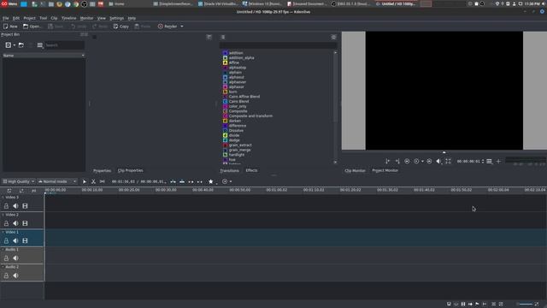Lock the Audio 2 track
547x308 pixels.
(x=6, y=275)
